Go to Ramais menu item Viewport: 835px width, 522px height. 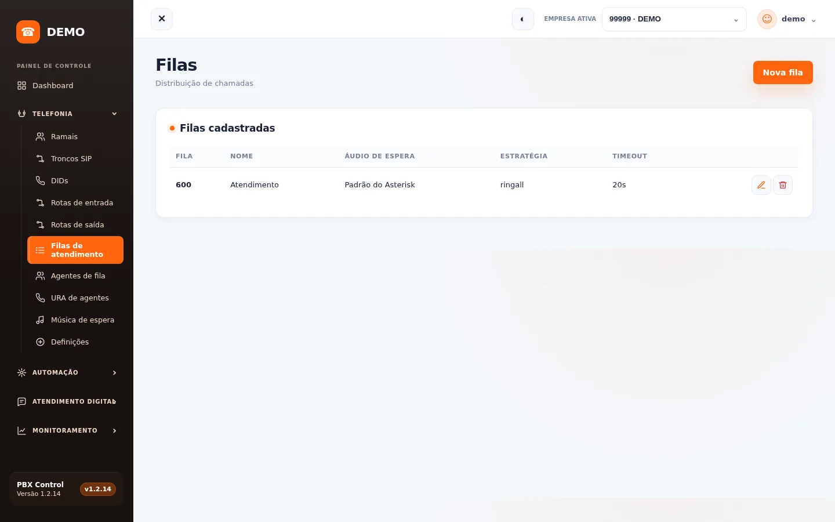tap(75, 137)
